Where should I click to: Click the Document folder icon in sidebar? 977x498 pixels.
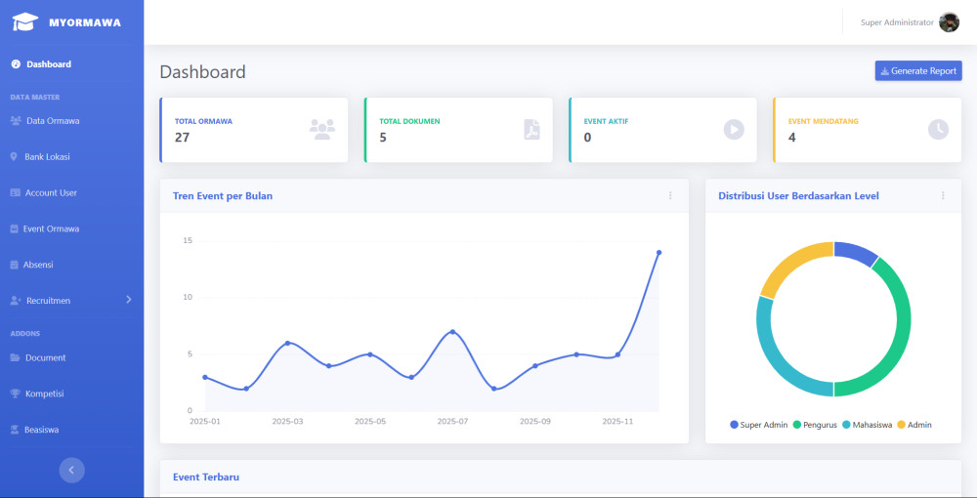pos(15,357)
